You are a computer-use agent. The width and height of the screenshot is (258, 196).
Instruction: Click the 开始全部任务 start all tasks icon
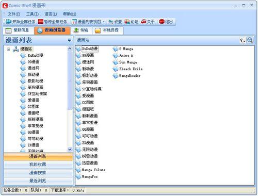[x=9, y=22]
